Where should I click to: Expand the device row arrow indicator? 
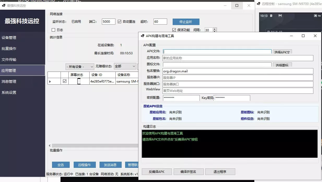coord(50,82)
